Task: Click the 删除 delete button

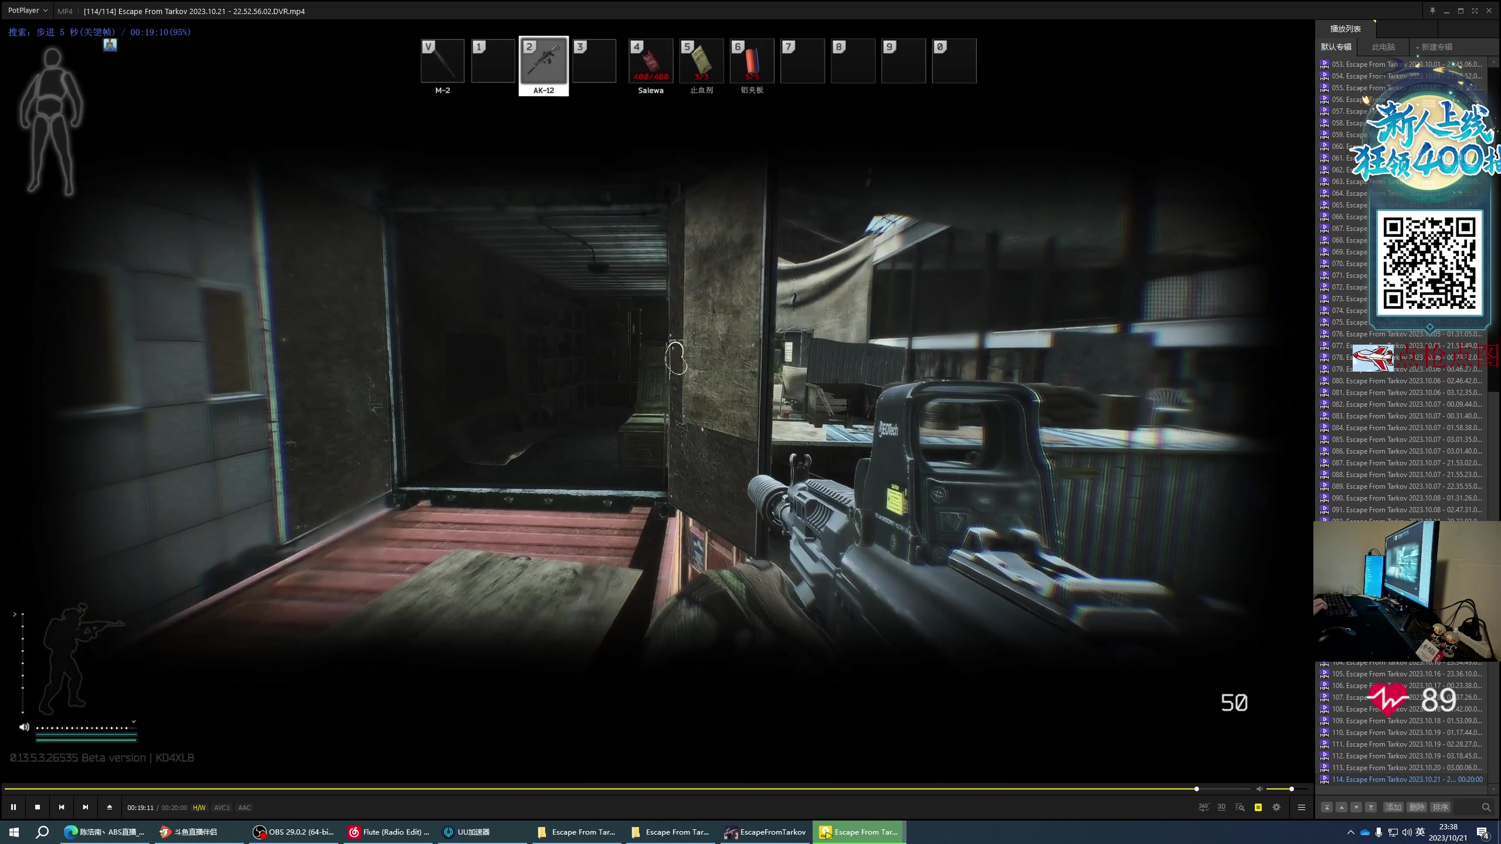Action: click(x=1417, y=807)
